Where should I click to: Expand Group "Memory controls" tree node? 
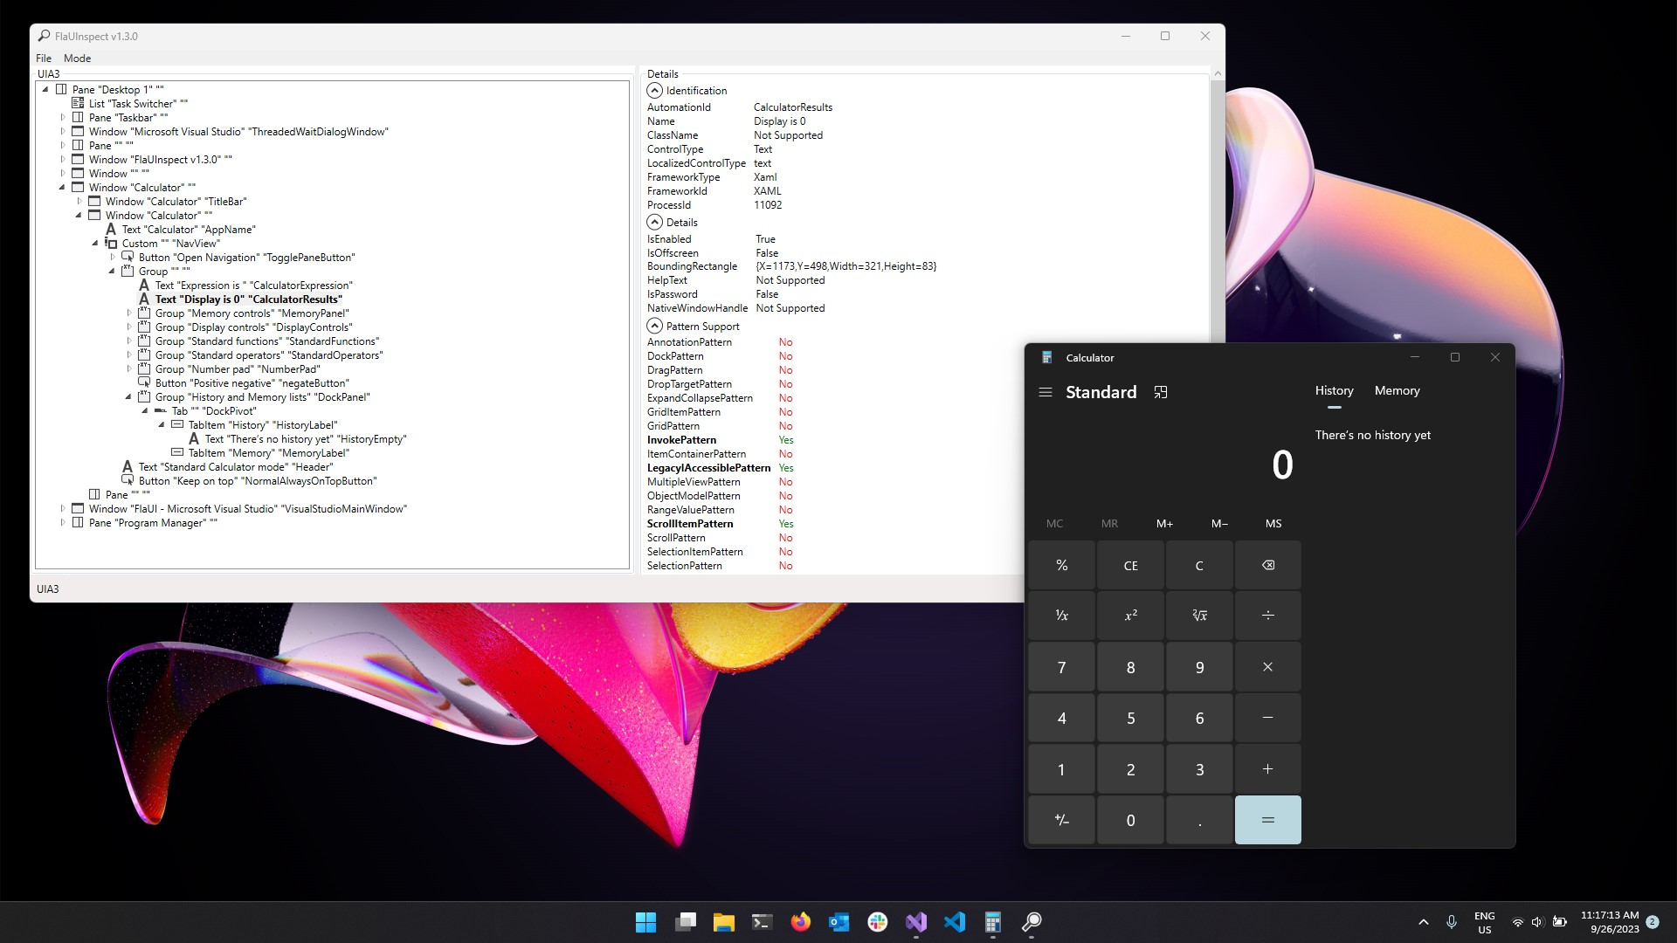[x=129, y=313]
